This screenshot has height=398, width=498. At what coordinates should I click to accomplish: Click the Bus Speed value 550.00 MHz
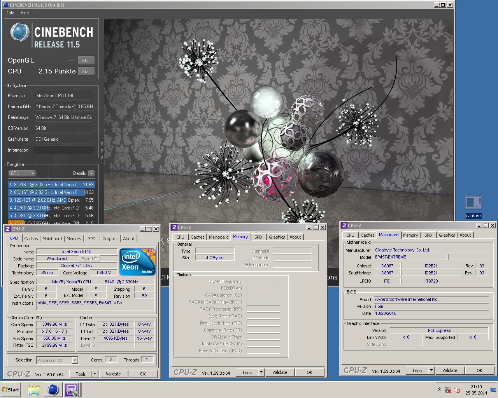(x=54, y=338)
